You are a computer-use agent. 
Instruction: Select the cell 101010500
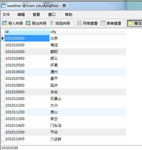click(x=27, y=65)
